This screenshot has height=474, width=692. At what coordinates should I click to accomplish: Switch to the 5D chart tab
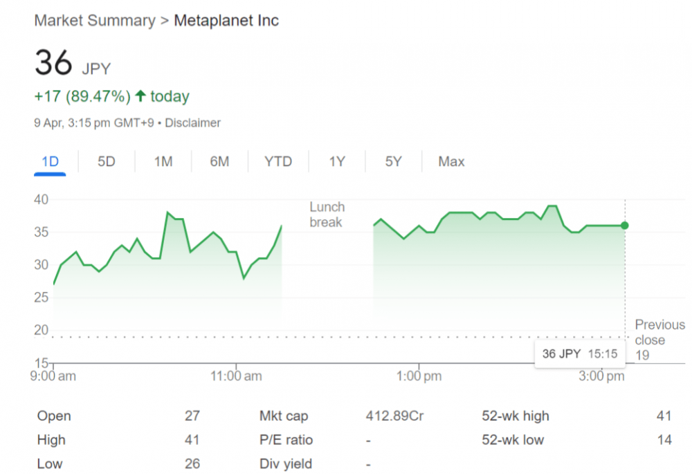[107, 161]
